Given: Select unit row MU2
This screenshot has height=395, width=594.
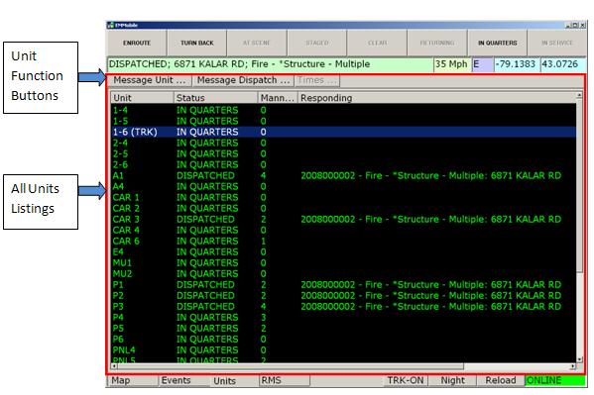Looking at the screenshot, I should 343,274.
